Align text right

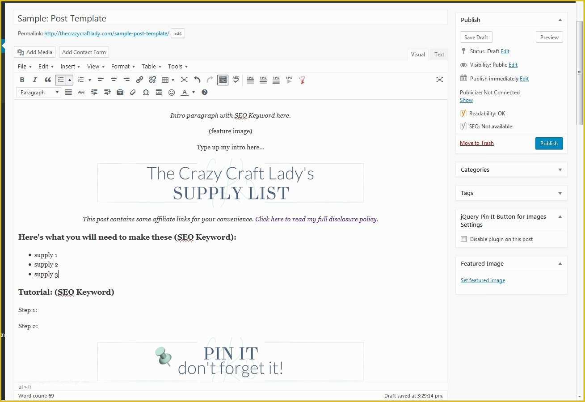point(126,80)
